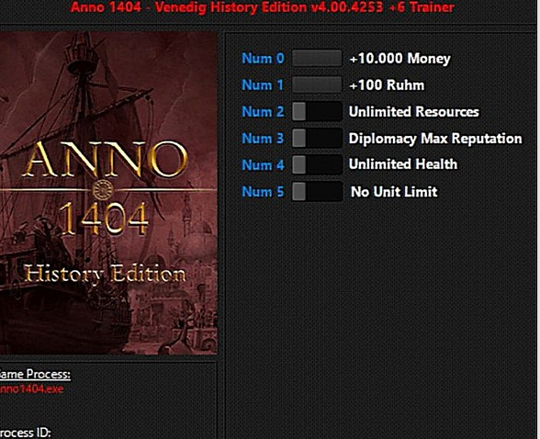Toggle the Unlimited Resources switch
540x439 pixels.
[x=317, y=111]
